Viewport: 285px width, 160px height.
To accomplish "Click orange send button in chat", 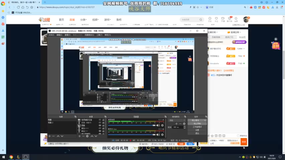I will pos(244,142).
